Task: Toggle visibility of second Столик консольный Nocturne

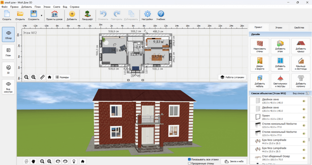Action: tap(304, 133)
